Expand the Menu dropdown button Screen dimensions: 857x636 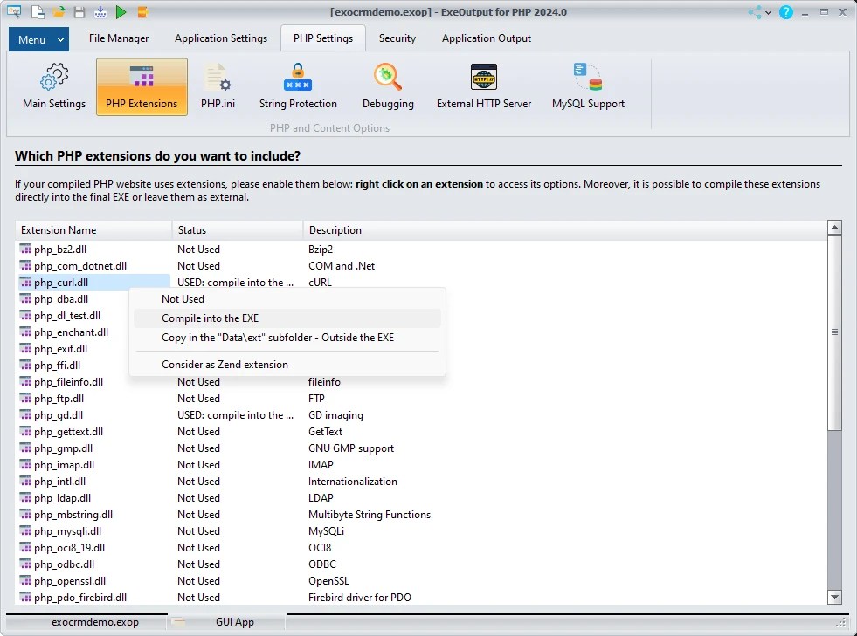click(x=38, y=39)
